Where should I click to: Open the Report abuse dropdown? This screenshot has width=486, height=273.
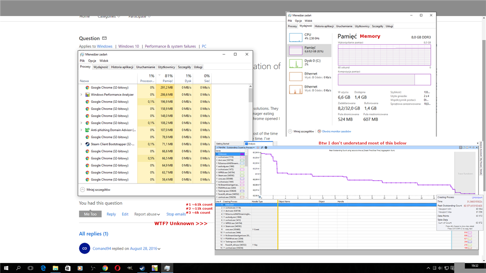point(147,214)
